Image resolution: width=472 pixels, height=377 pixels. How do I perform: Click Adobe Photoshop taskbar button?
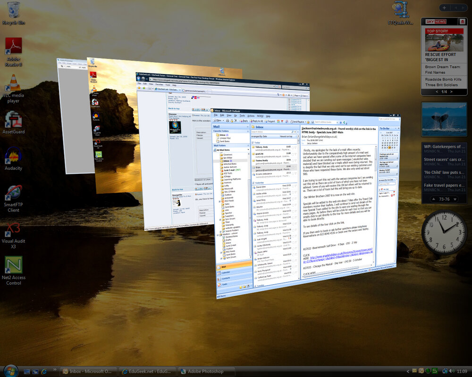click(x=206, y=371)
